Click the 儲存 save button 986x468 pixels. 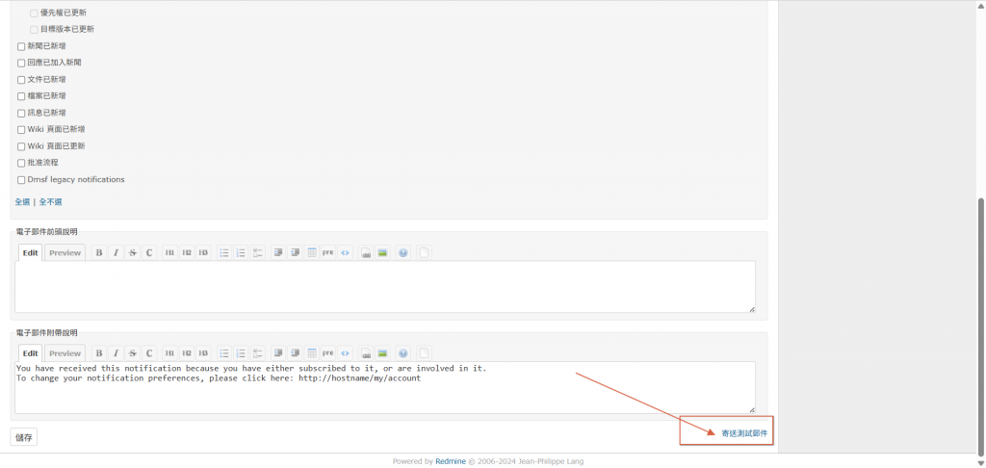(24, 437)
